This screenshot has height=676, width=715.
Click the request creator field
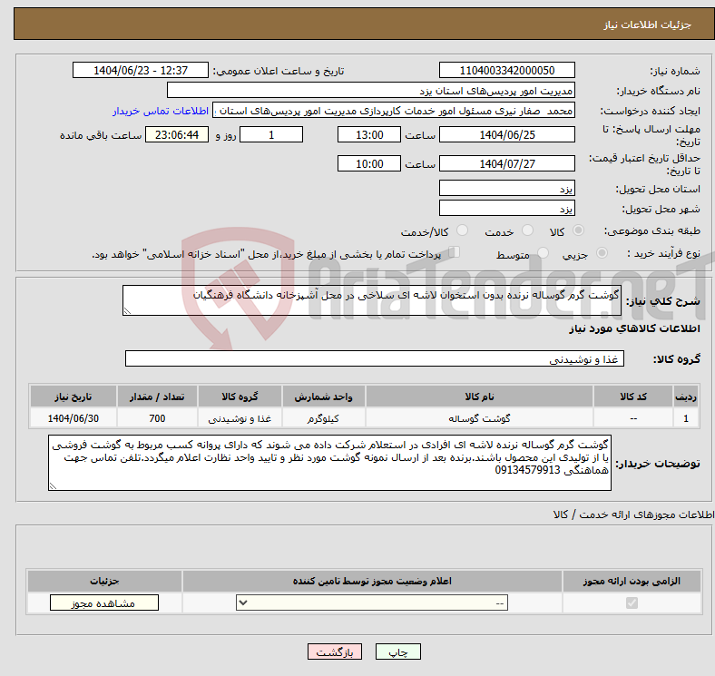pyautogui.click(x=394, y=111)
